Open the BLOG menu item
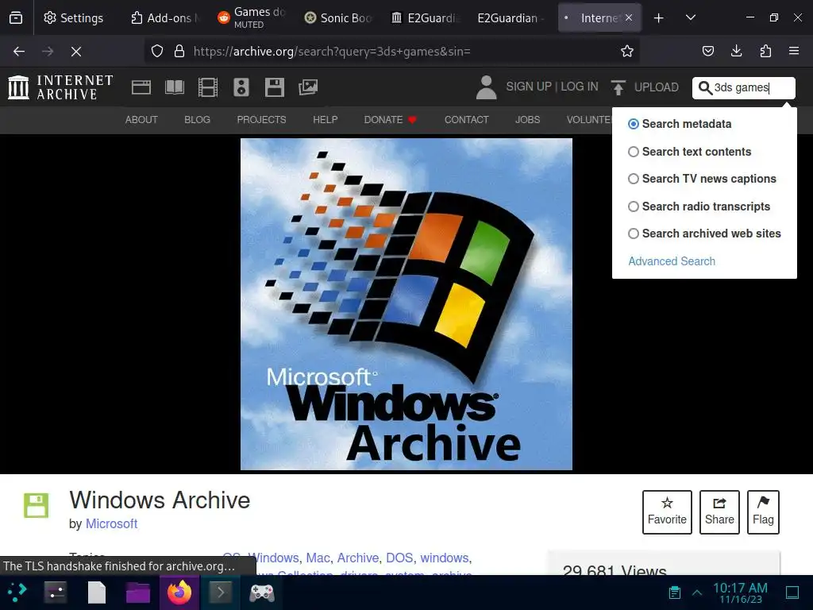The image size is (813, 610). 197,120
